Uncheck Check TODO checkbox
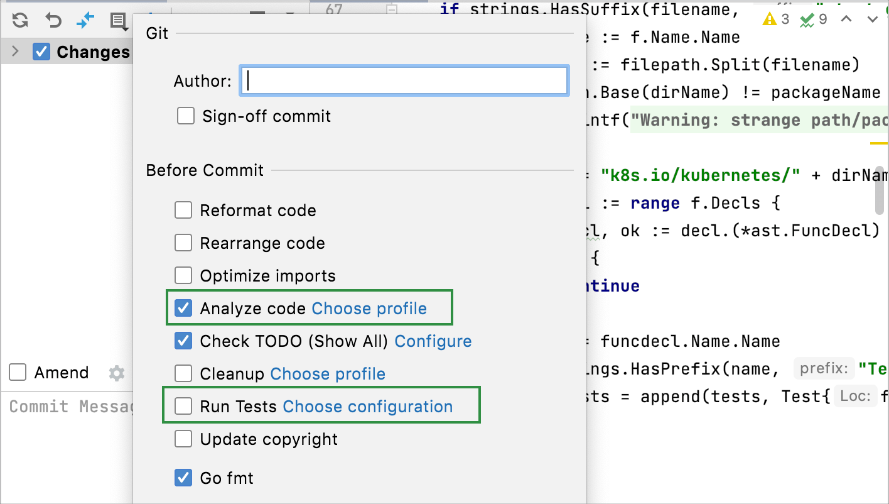 tap(183, 341)
